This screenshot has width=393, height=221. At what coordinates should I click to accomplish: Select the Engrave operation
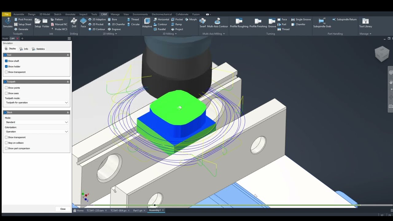[x=114, y=29]
